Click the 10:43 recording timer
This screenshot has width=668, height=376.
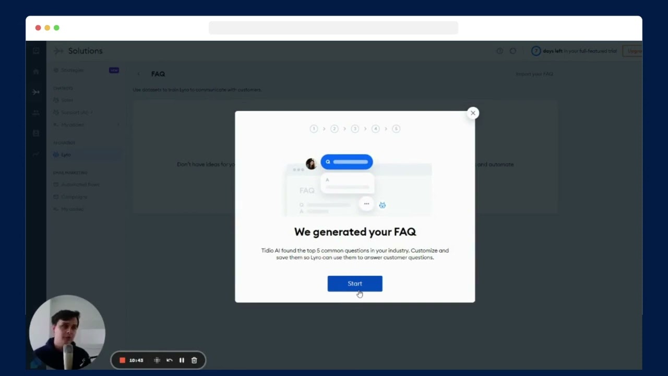click(x=136, y=360)
